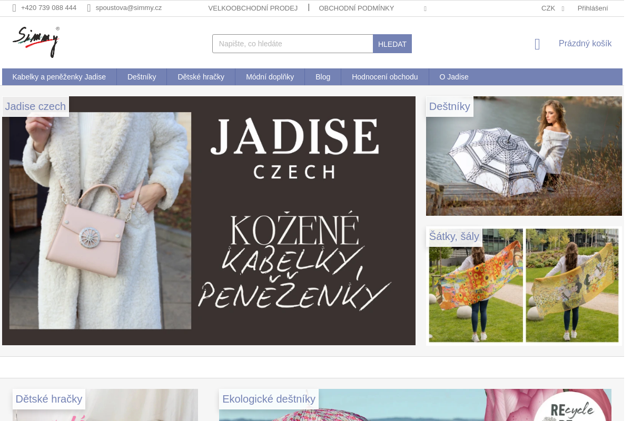Go to Módní doplňky category

(x=270, y=77)
